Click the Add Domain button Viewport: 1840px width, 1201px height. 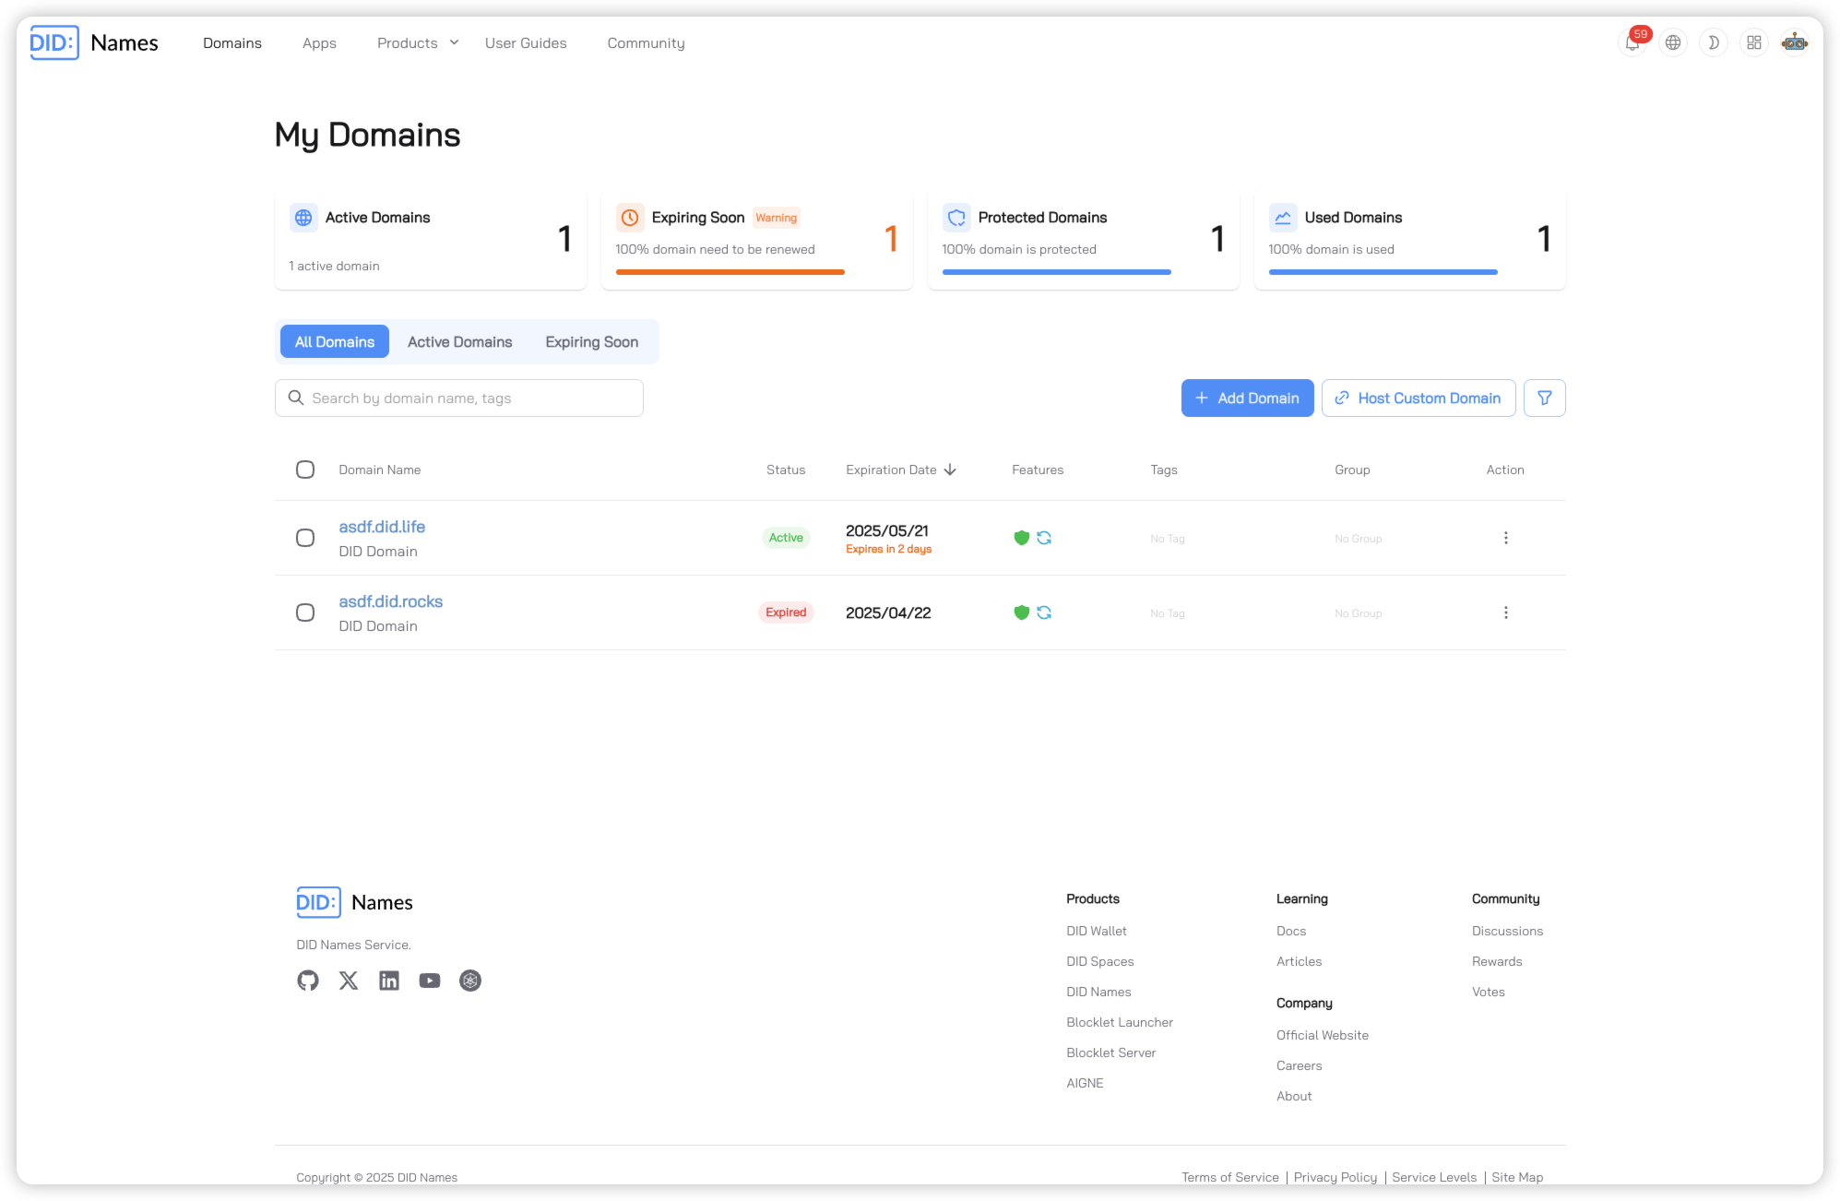point(1247,398)
